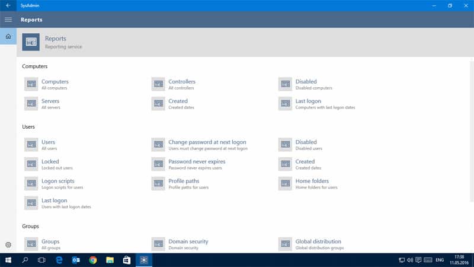Click the users Created dates icon
This screenshot has height=267, width=474.
[x=285, y=164]
